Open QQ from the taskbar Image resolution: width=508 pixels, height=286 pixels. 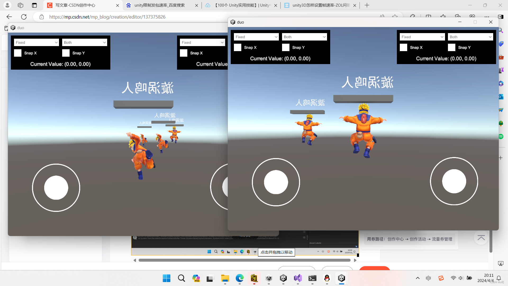[327, 278]
